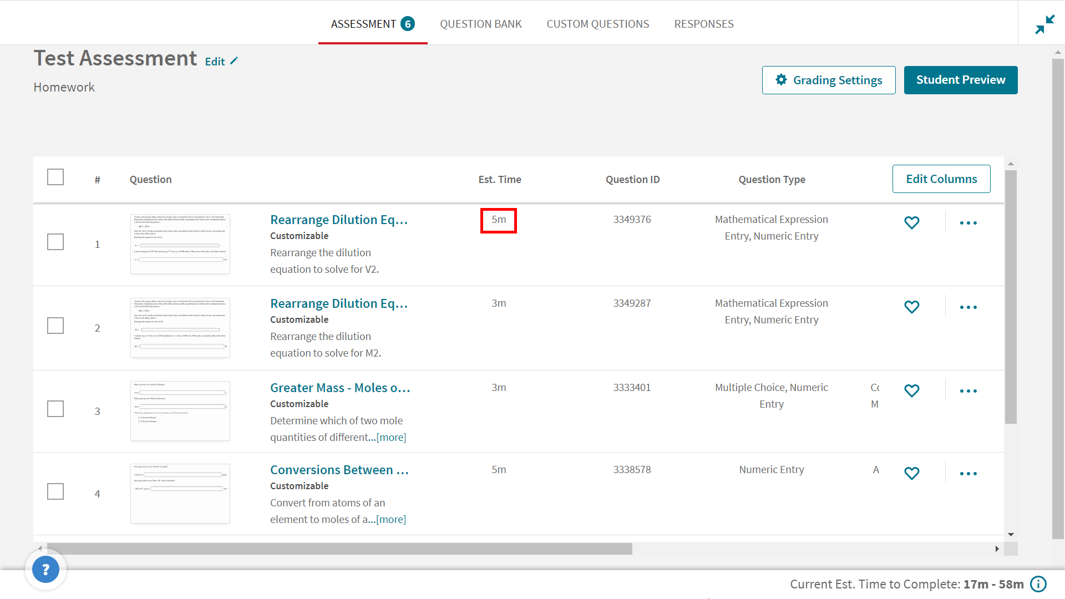
Task: Open thumbnail of Greater Mass question
Action: 180,411
